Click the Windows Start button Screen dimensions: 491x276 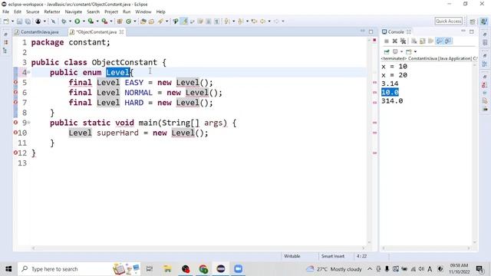[8, 269]
